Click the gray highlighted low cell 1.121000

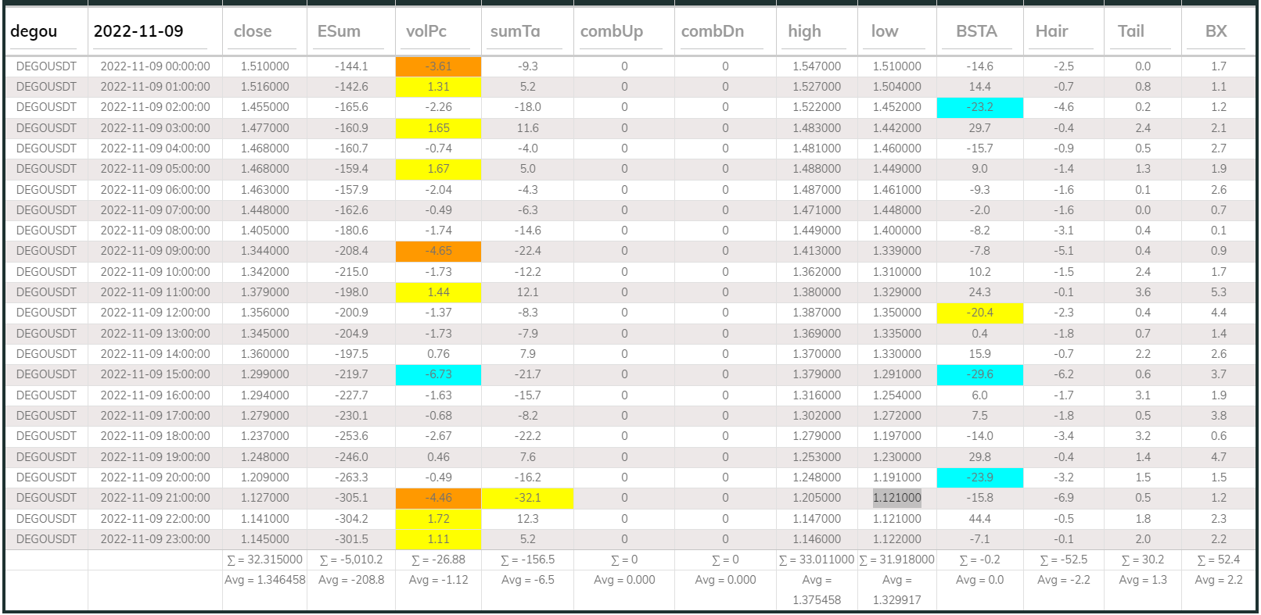(x=896, y=498)
